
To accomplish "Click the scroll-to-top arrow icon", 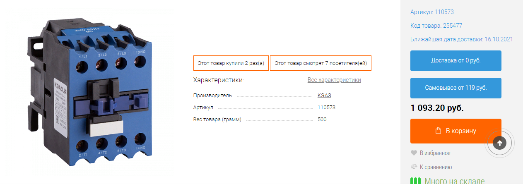I will [499, 143].
